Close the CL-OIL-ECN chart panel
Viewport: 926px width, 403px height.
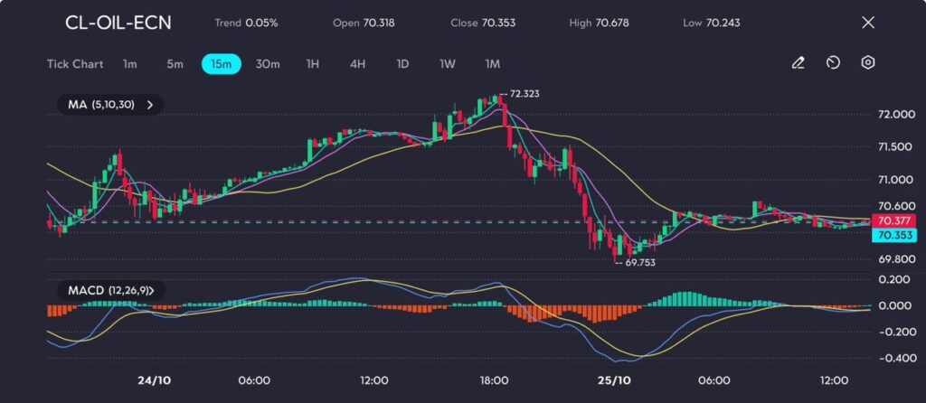(868, 23)
